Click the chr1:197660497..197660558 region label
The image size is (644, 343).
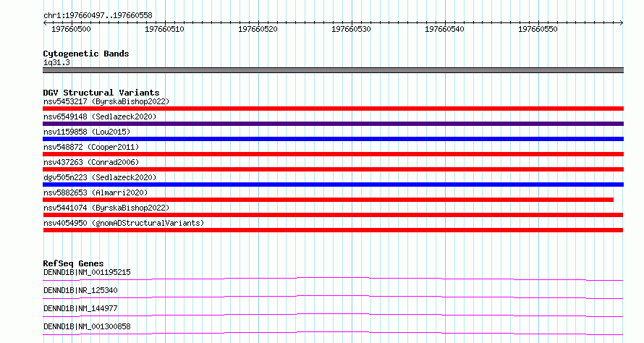98,15
